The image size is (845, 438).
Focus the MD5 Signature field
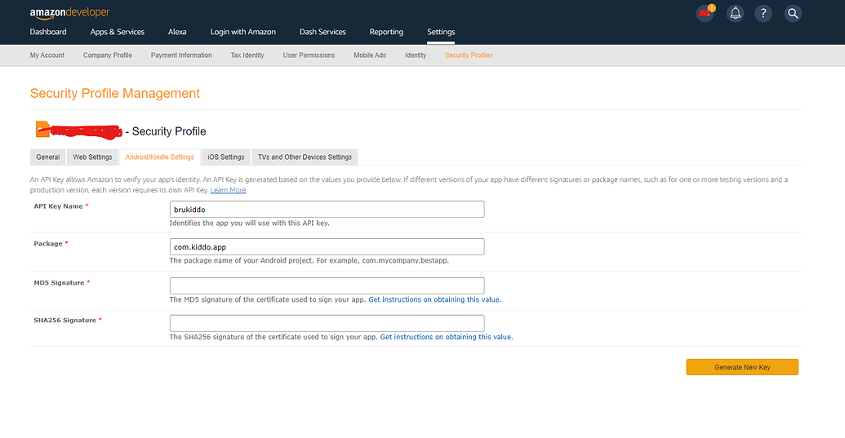point(327,285)
